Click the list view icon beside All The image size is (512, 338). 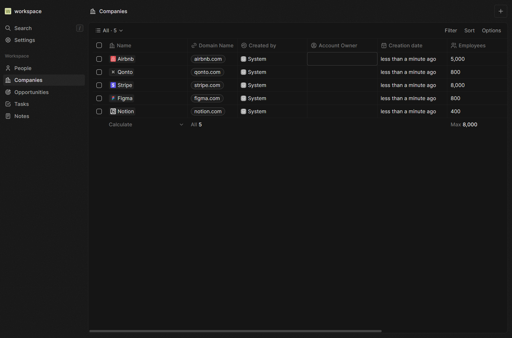pos(98,30)
